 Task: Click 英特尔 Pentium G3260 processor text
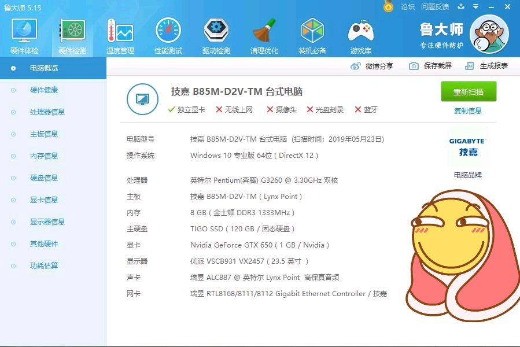(264, 180)
